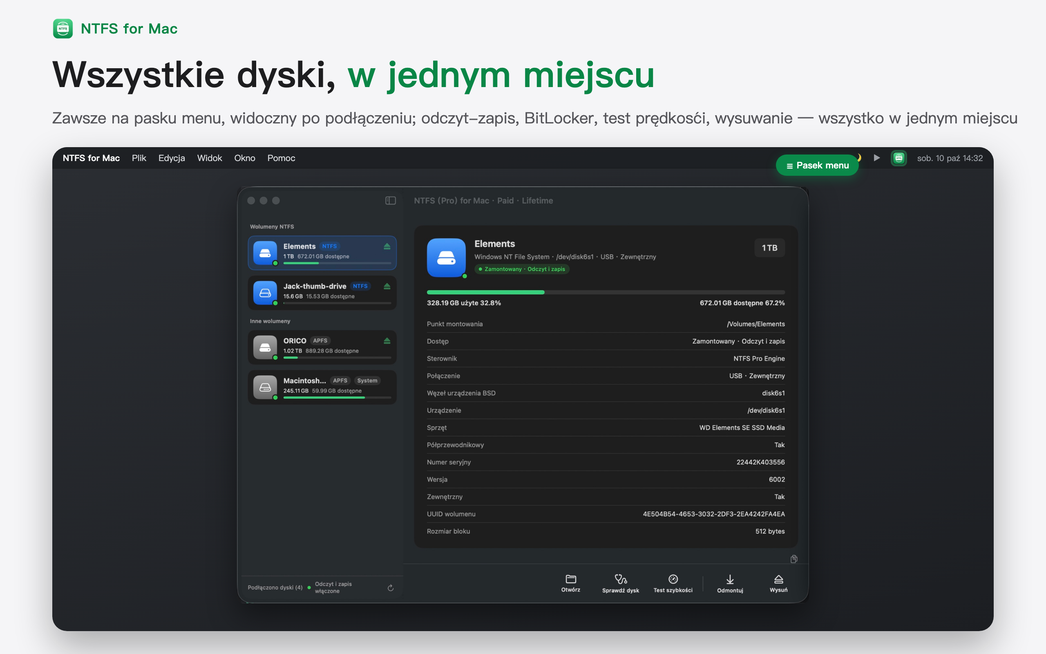Image resolution: width=1046 pixels, height=654 pixels.
Task: Select the ORICO APFS volume
Action: tap(322, 347)
